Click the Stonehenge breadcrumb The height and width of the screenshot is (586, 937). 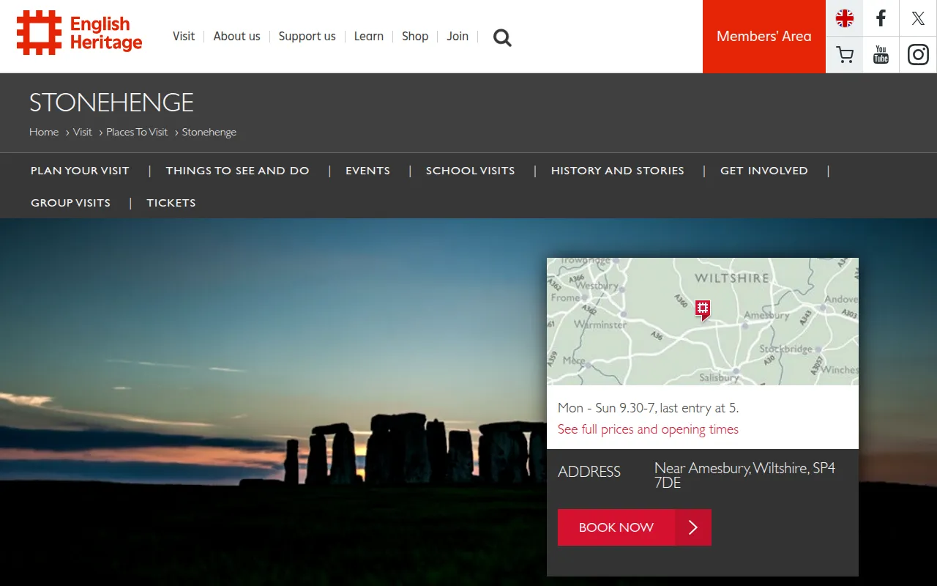coord(209,132)
